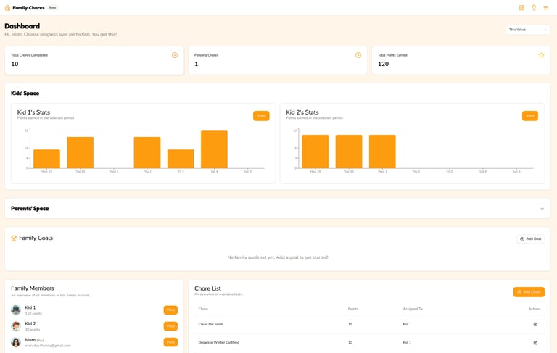Click the Dashboard heading
Image resolution: width=557 pixels, height=353 pixels.
click(22, 26)
